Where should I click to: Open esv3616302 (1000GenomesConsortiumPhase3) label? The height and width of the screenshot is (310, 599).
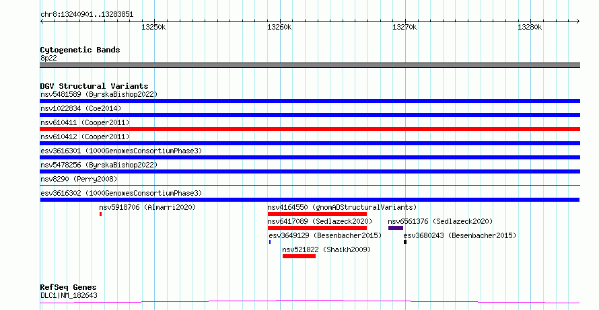(121, 193)
